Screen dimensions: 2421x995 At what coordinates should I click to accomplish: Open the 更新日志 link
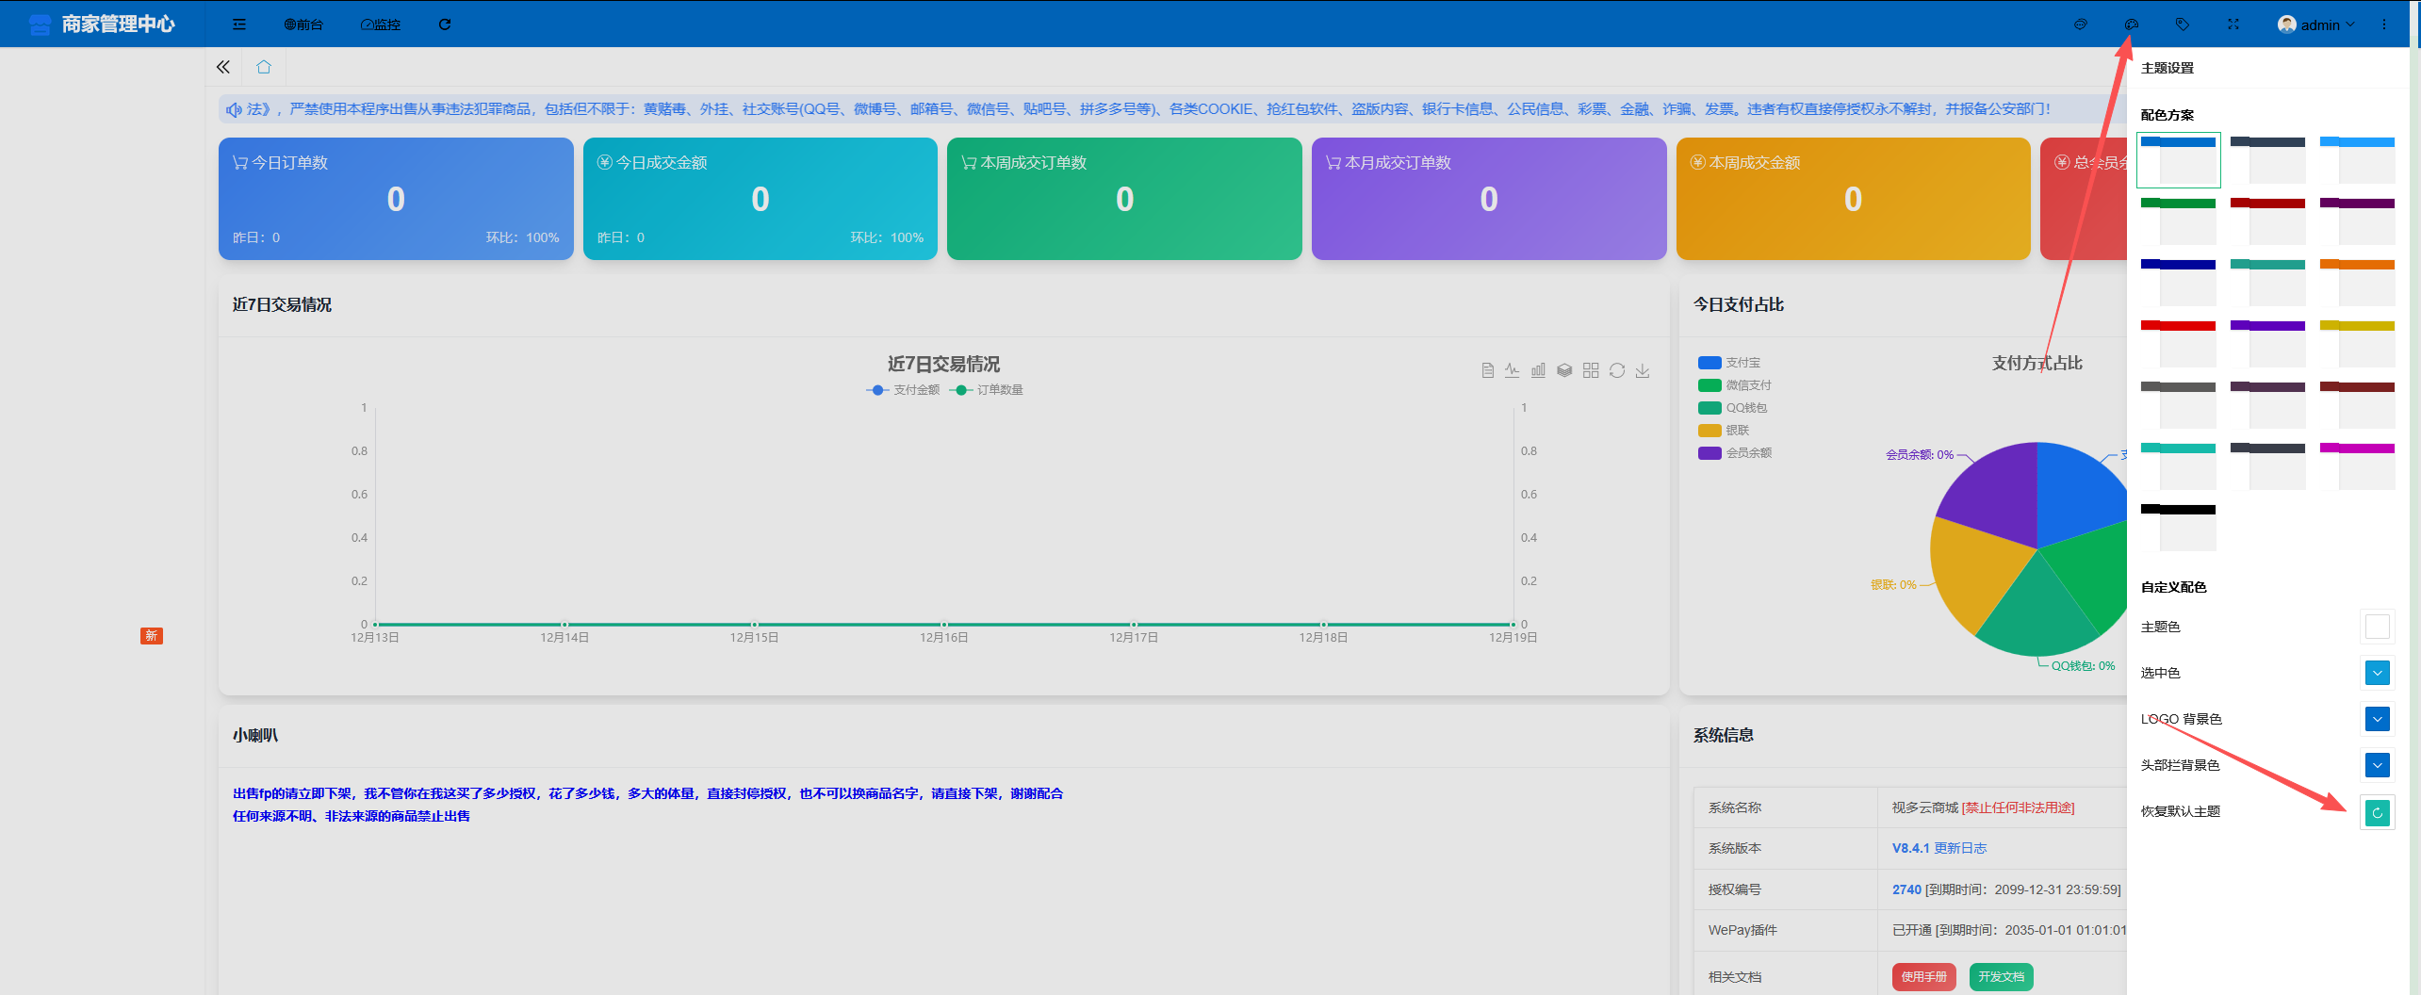[x=1960, y=848]
